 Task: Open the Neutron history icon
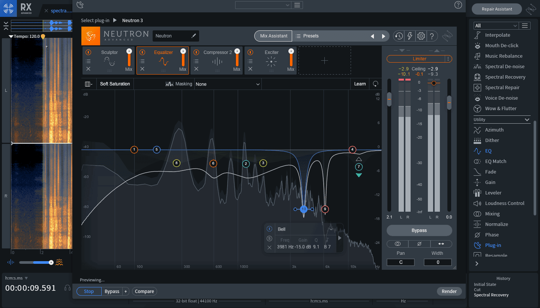399,36
